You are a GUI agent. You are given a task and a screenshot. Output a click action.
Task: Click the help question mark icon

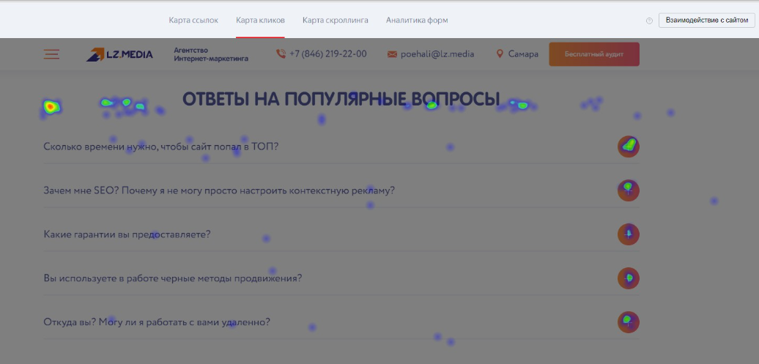pyautogui.click(x=649, y=21)
